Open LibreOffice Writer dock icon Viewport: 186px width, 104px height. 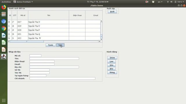point(4,35)
